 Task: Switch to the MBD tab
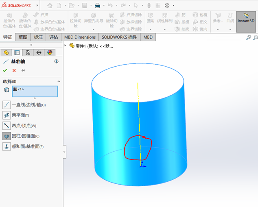point(148,37)
